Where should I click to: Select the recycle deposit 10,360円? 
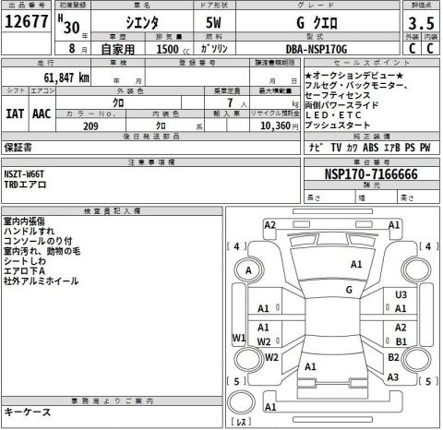280,125
